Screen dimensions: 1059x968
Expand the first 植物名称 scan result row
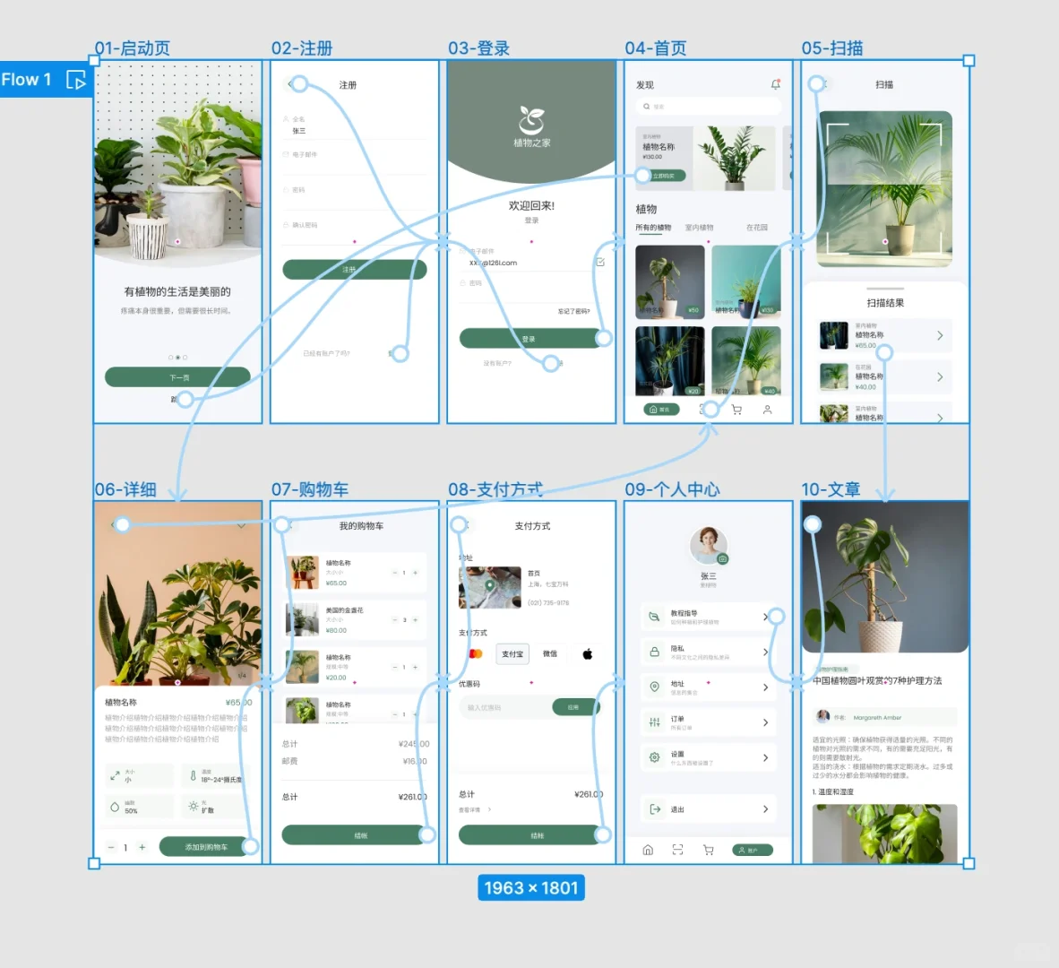941,335
